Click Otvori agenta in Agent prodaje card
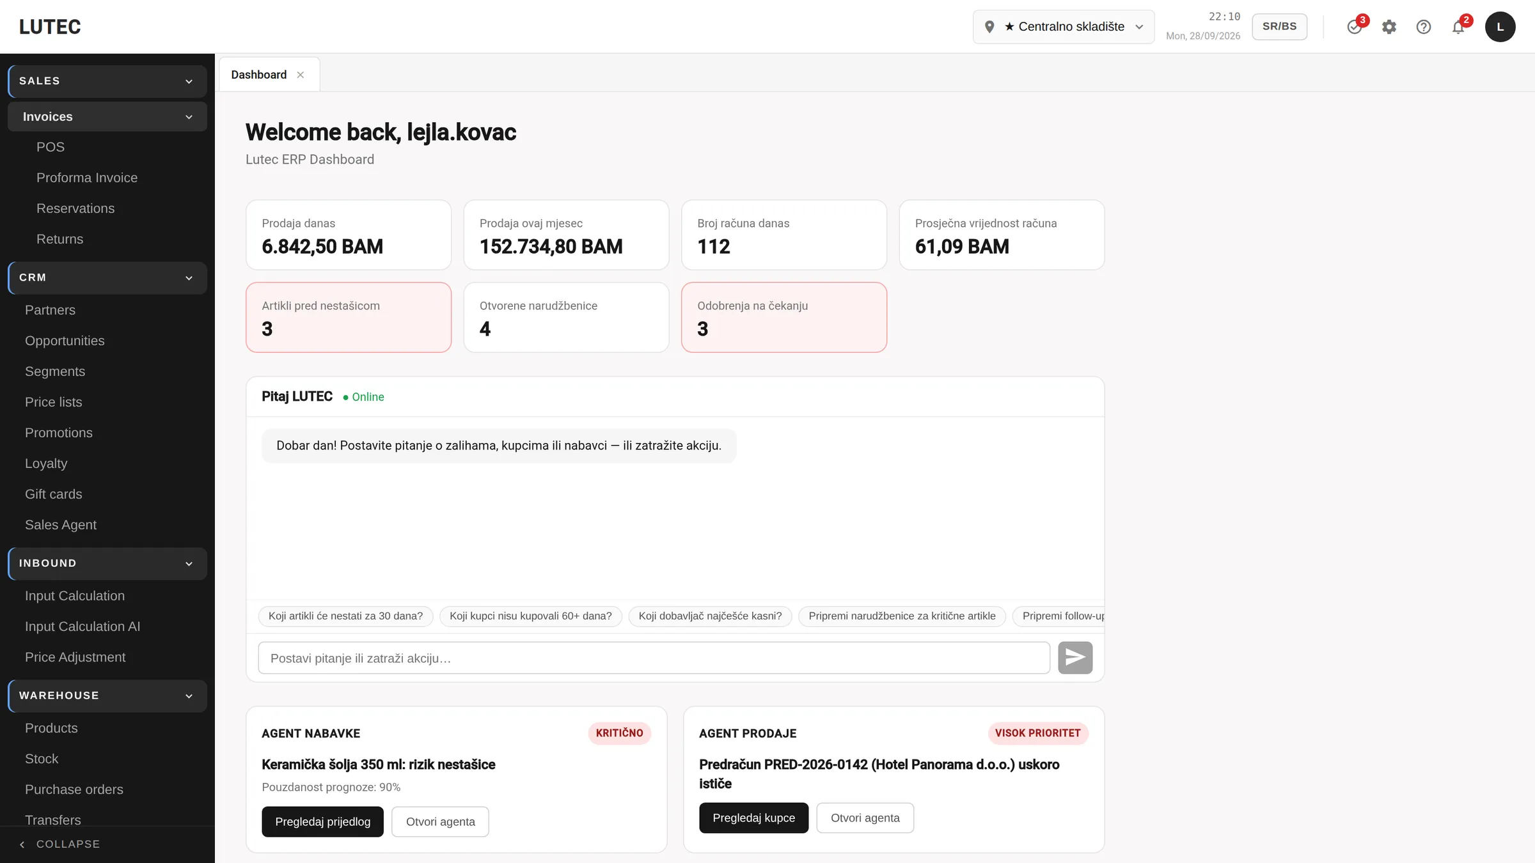 [865, 818]
